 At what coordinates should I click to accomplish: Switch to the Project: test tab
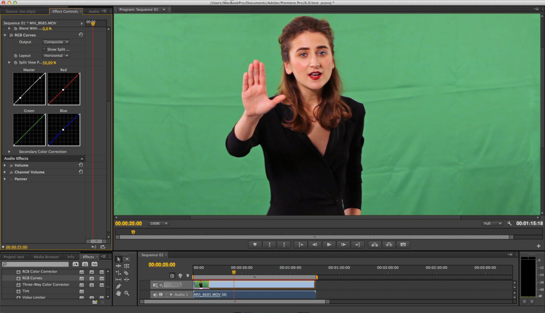[x=14, y=257]
